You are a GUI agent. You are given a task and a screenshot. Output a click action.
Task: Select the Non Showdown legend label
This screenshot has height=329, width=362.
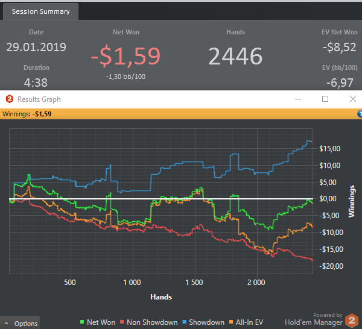pos(152,322)
